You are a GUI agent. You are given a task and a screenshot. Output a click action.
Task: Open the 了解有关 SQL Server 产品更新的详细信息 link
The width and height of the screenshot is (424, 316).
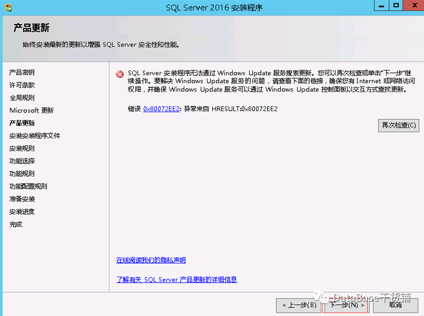click(177, 279)
